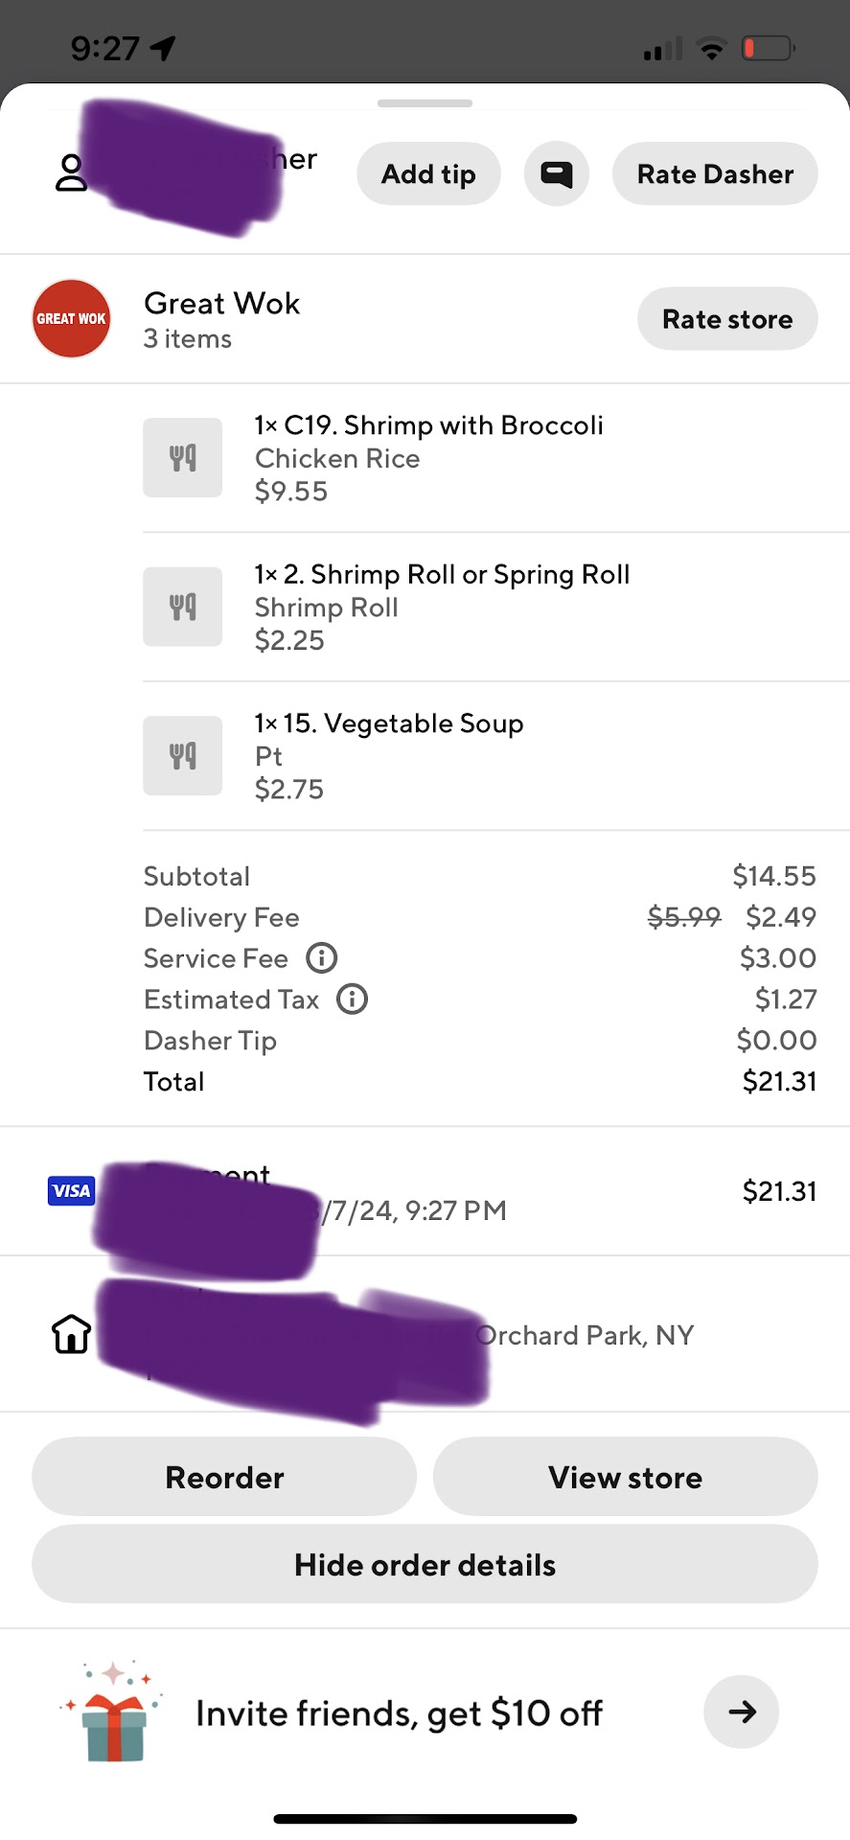Tap the Great Wok store logo

[x=71, y=318]
